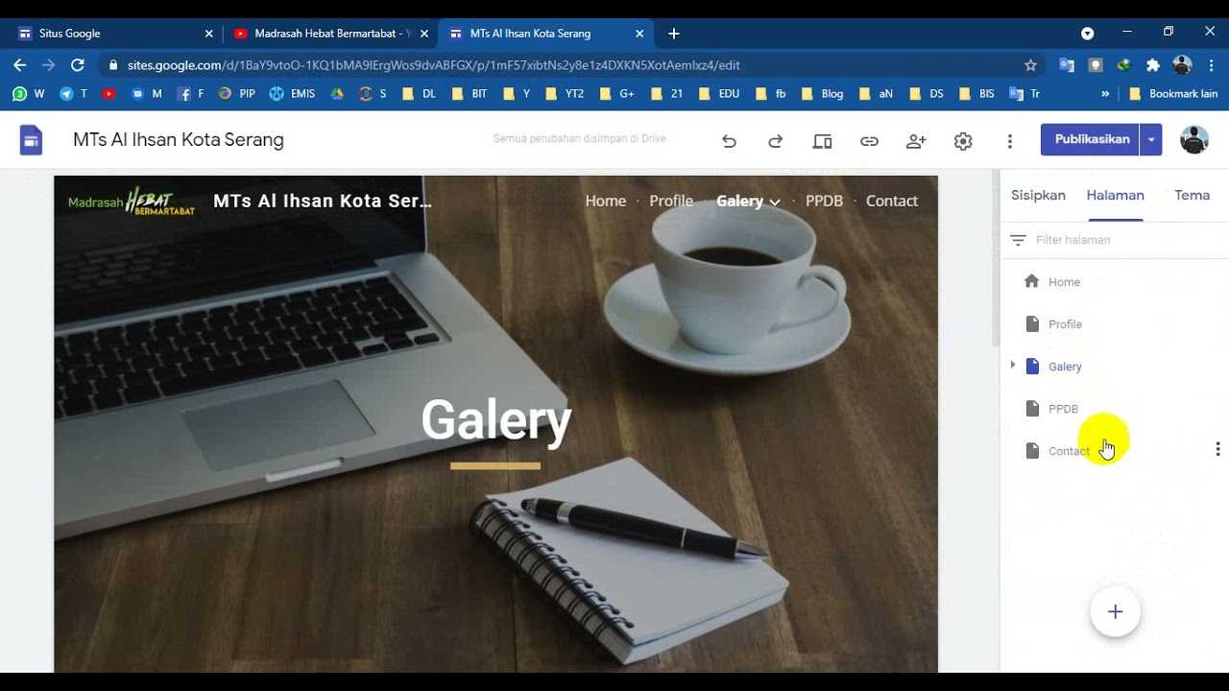Open the Bookmark lain folder
Screen dimensions: 1229x691
(x=1174, y=94)
